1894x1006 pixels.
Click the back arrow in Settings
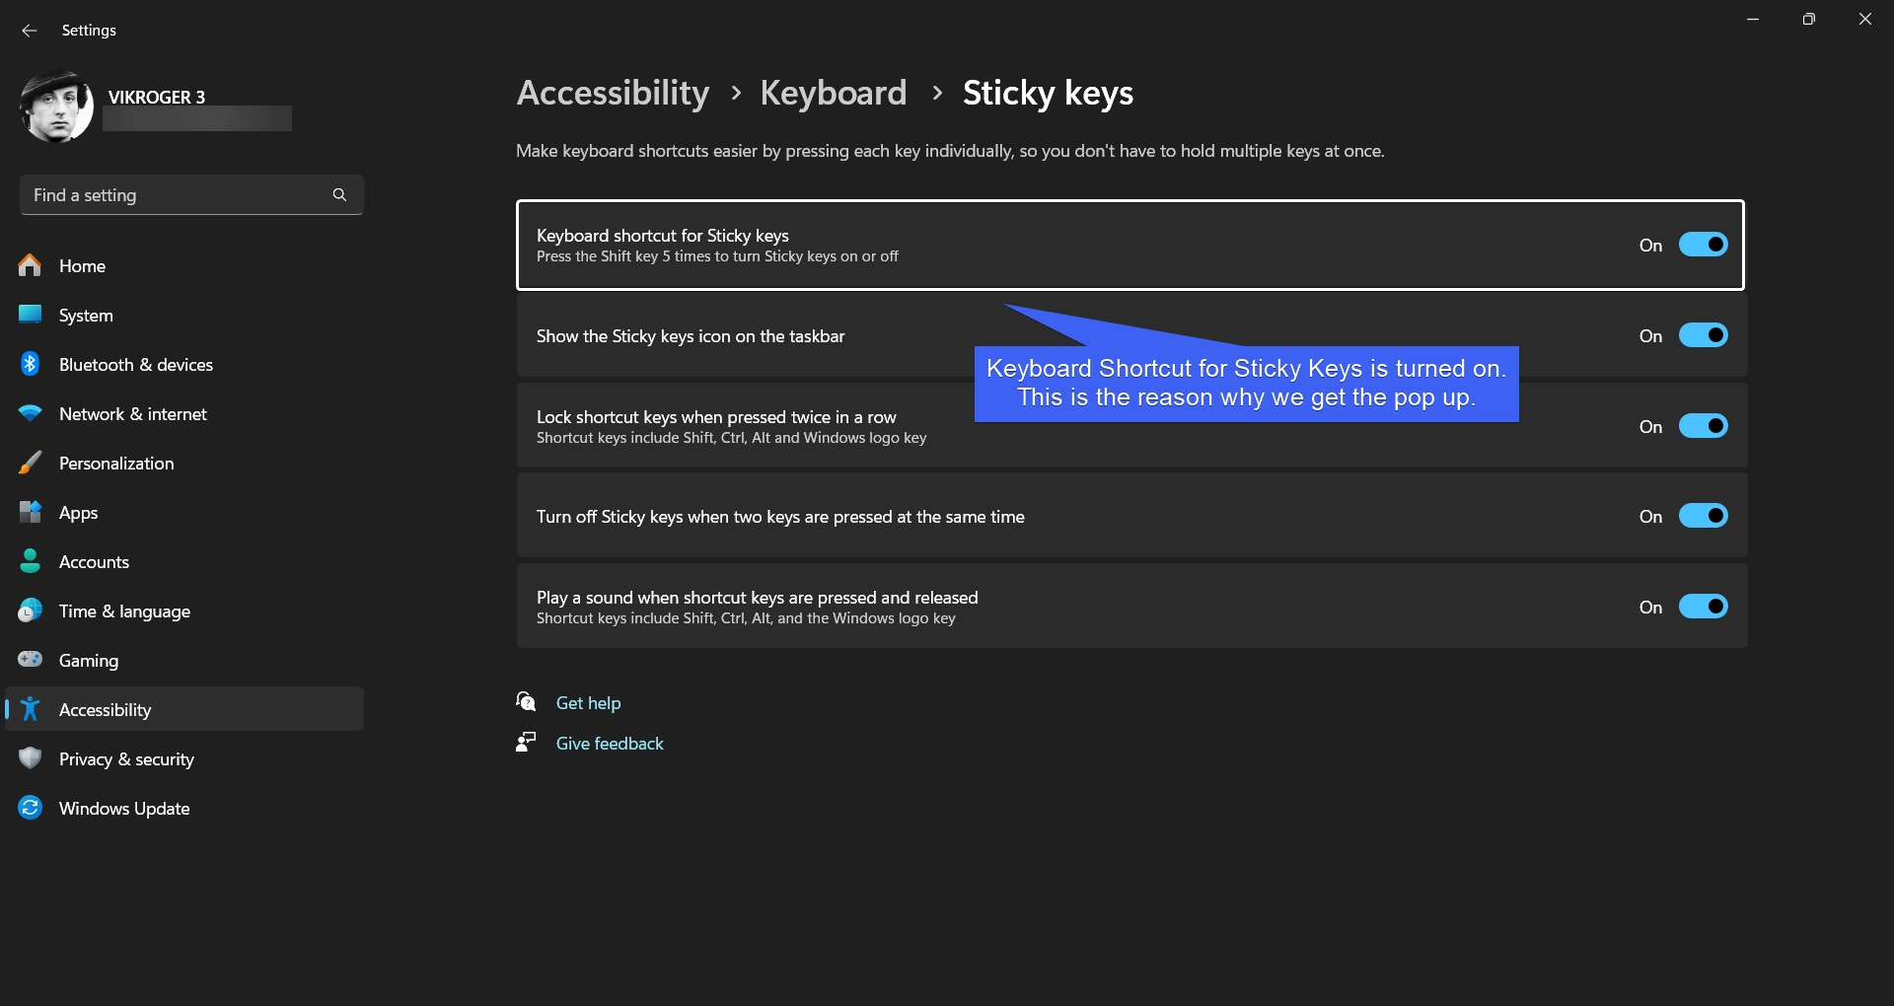[30, 31]
